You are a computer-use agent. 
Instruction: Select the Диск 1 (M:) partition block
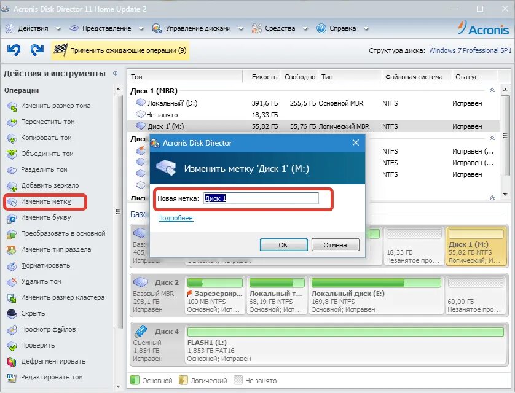pos(476,246)
